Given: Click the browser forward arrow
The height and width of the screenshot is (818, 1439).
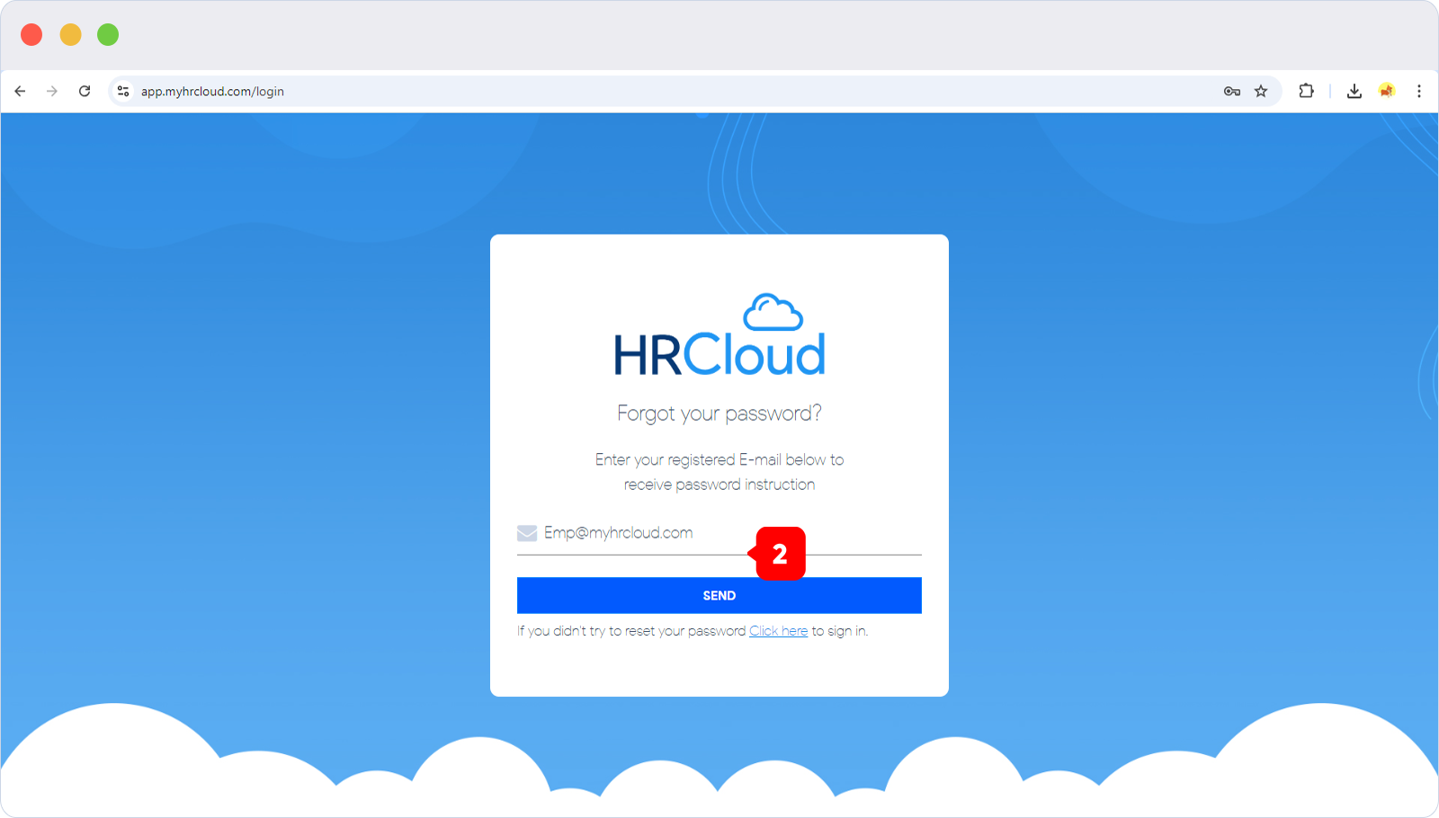Looking at the screenshot, I should point(52,91).
